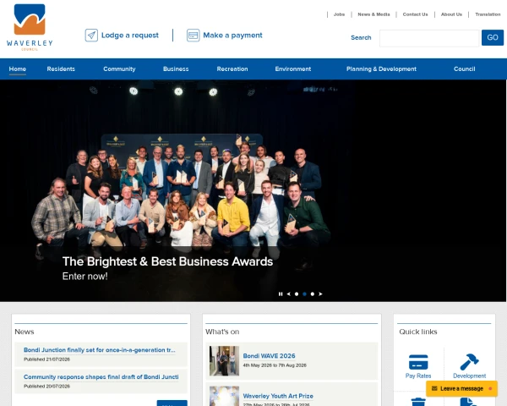
Task: Select the Home menu item
Action: 18,69
